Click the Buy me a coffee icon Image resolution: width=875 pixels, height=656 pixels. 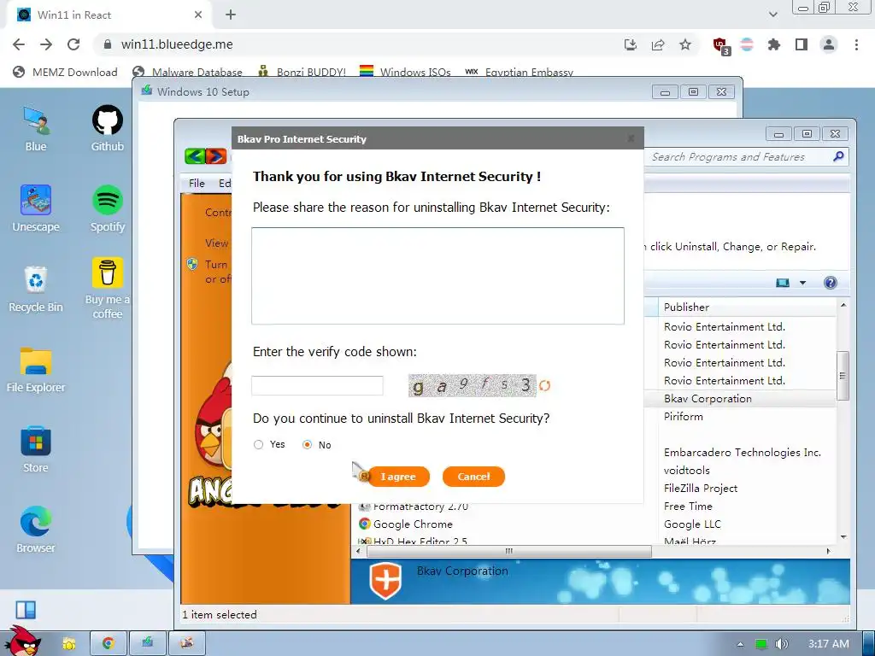pyautogui.click(x=107, y=288)
